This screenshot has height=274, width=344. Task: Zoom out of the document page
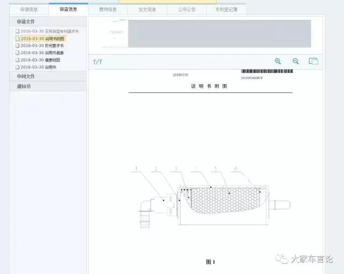pos(296,61)
